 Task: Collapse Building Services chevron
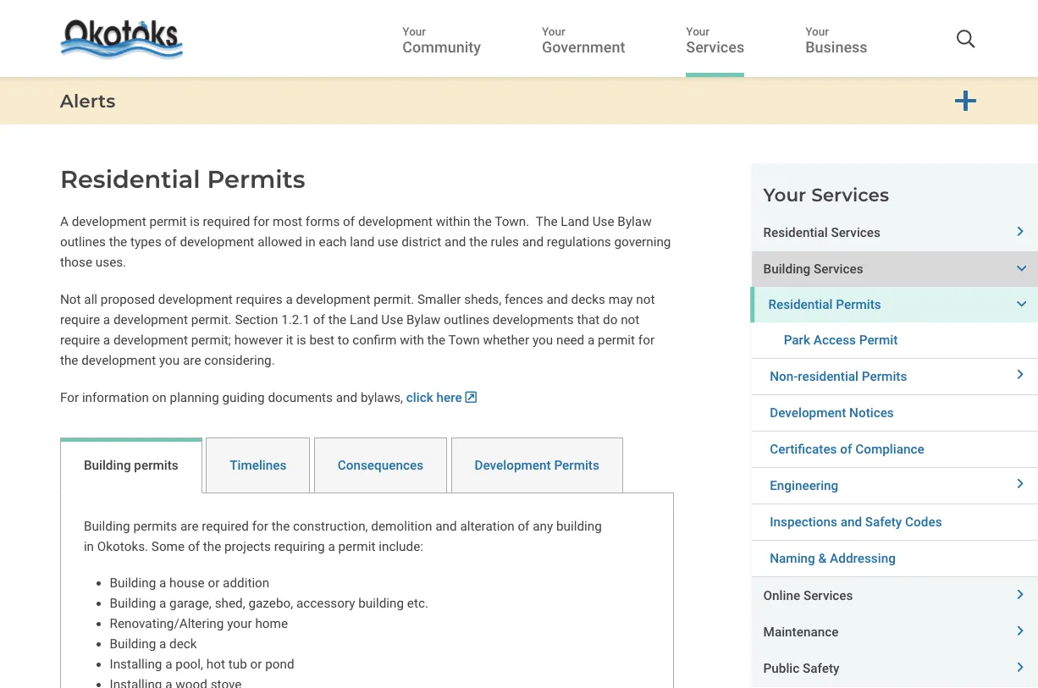pos(1021,268)
